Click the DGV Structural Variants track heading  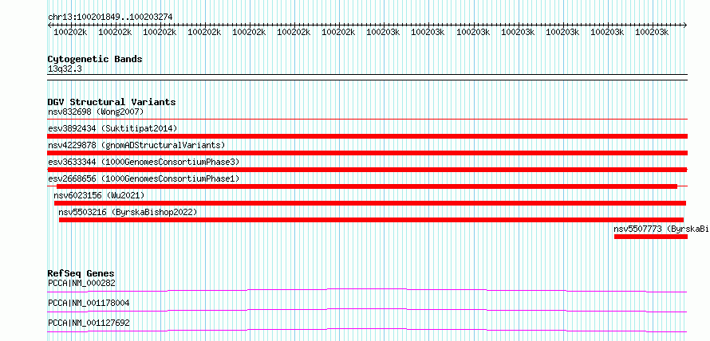[112, 102]
